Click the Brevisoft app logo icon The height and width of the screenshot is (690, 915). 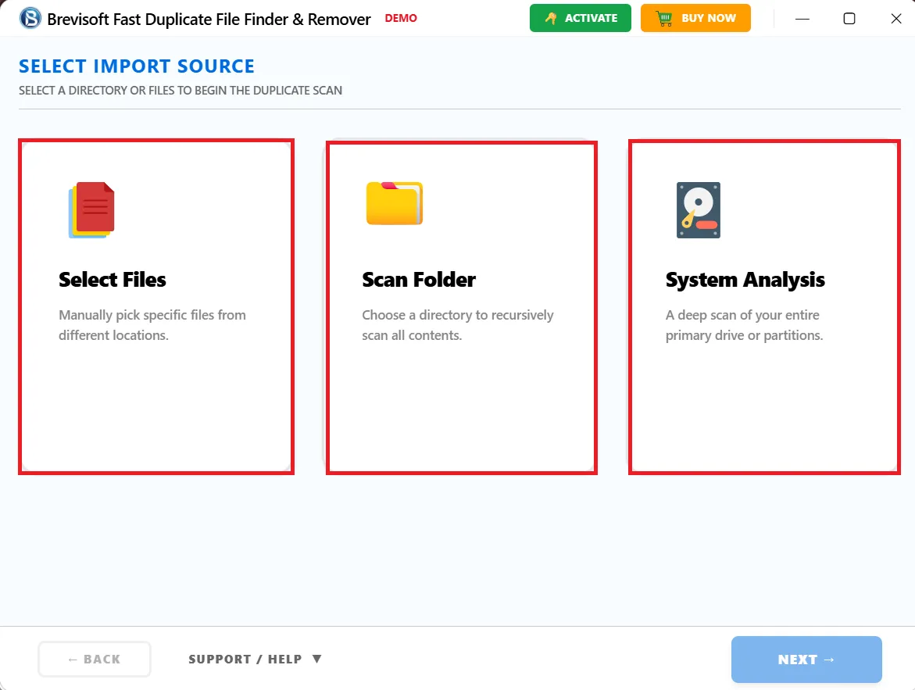point(30,18)
